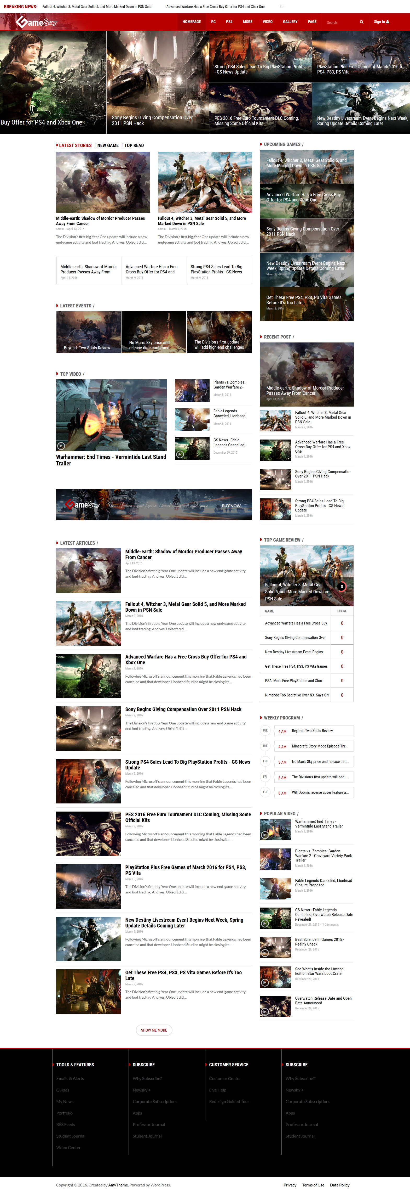The image size is (410, 1193).
Task: Open the Beyond: Two Souls Review event thumbnail
Action: click(88, 332)
